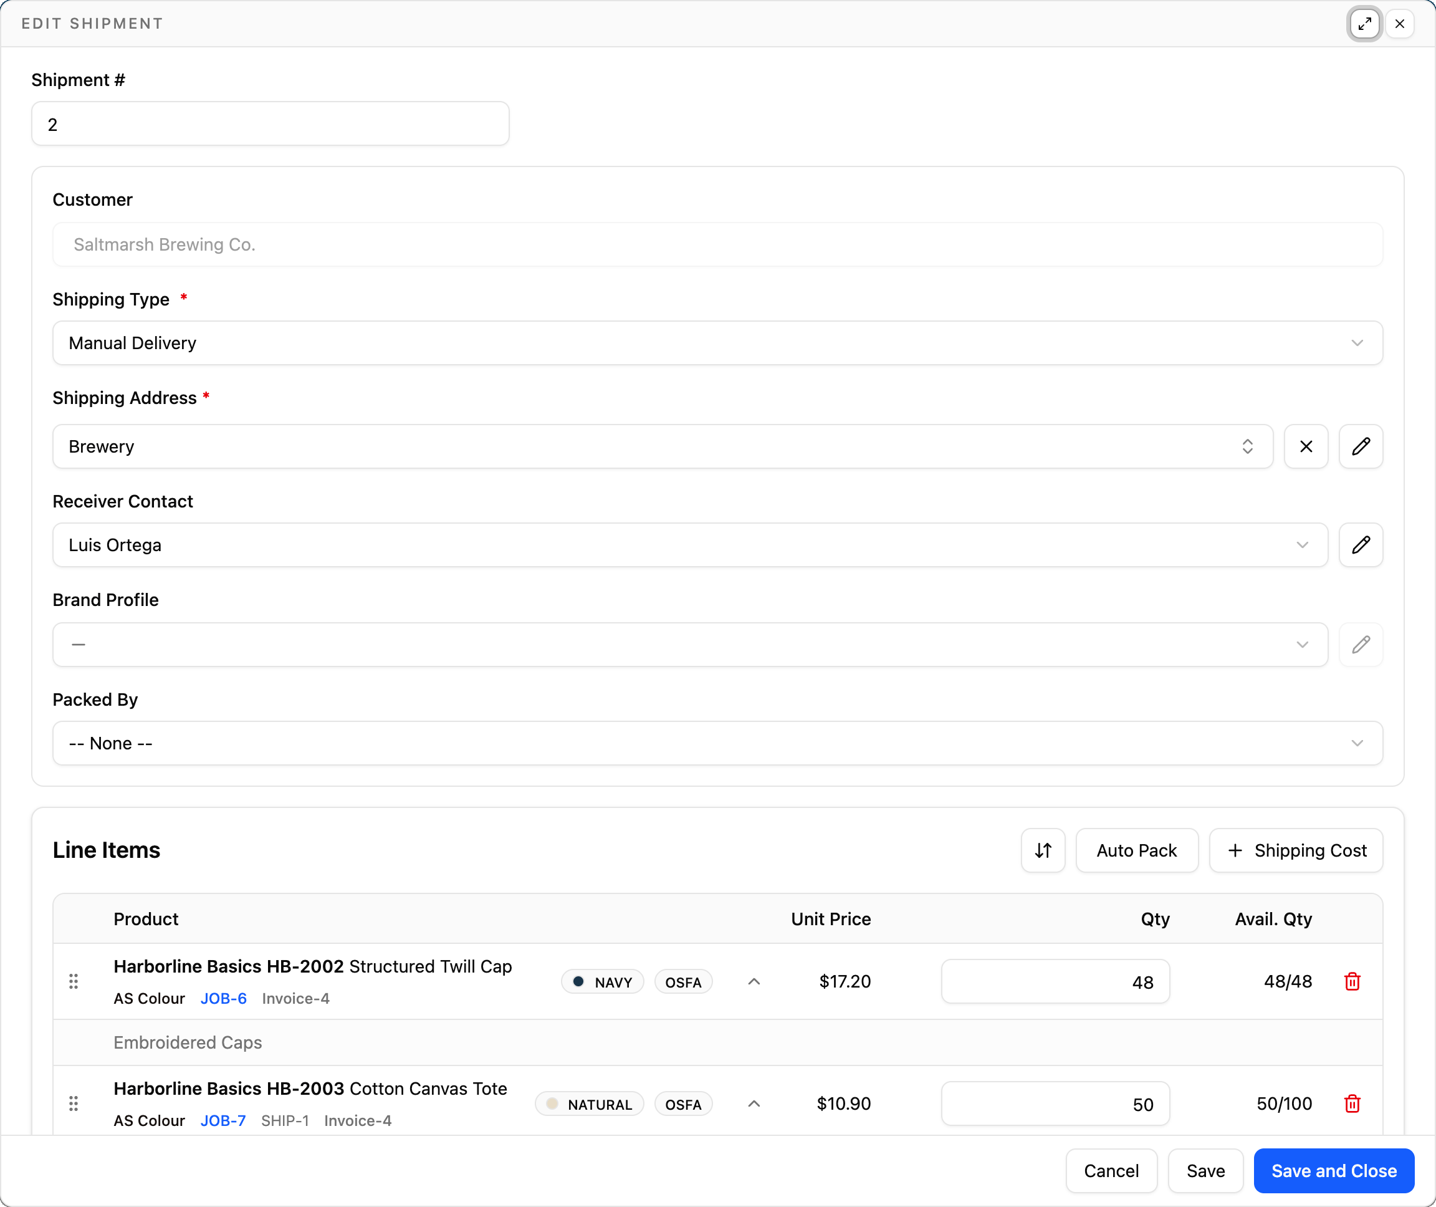Screen dimensions: 1436x1207
Task: Open the Receiver Contact dropdown
Action: tap(689, 545)
